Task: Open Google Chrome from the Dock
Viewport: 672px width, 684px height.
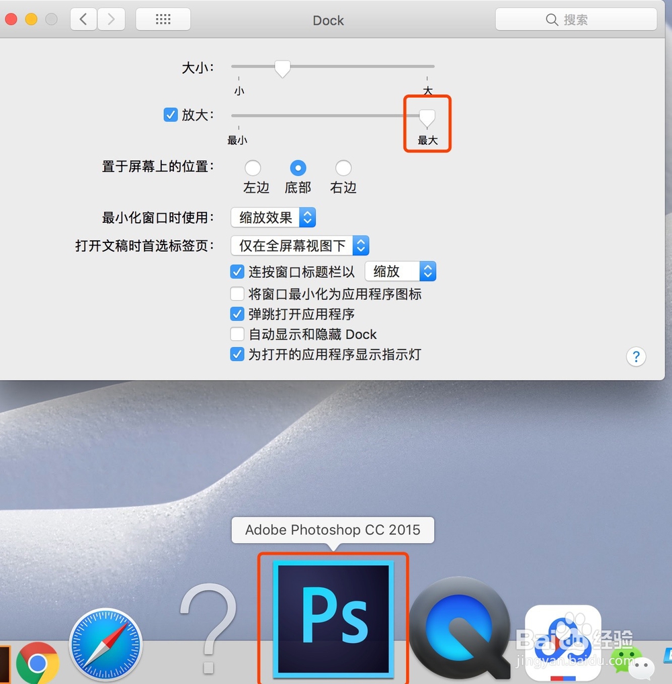Action: (x=38, y=663)
